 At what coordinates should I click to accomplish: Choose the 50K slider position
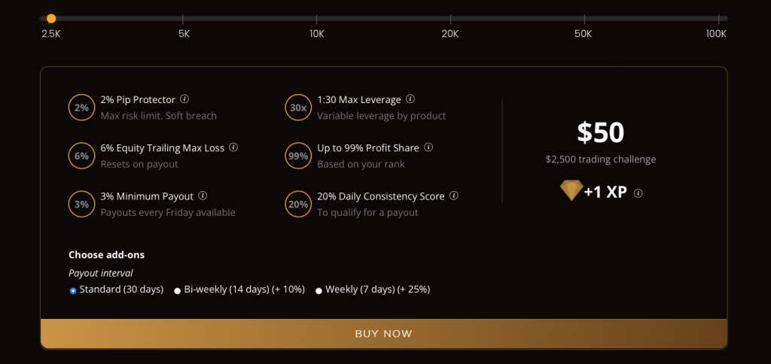(584, 18)
